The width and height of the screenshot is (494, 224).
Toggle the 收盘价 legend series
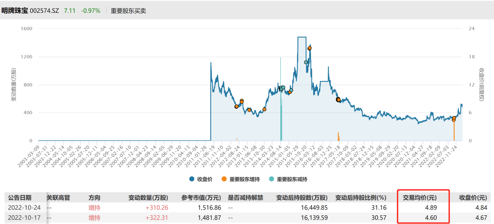[202, 179]
